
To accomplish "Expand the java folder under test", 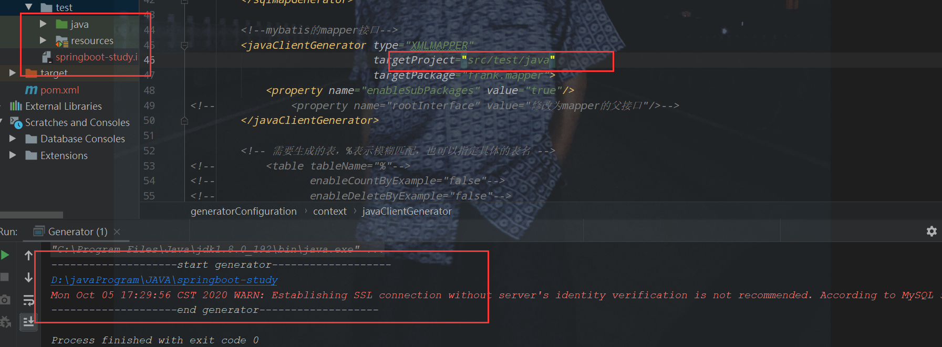I will (43, 24).
